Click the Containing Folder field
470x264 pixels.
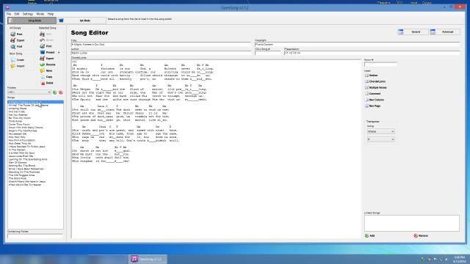point(35,236)
